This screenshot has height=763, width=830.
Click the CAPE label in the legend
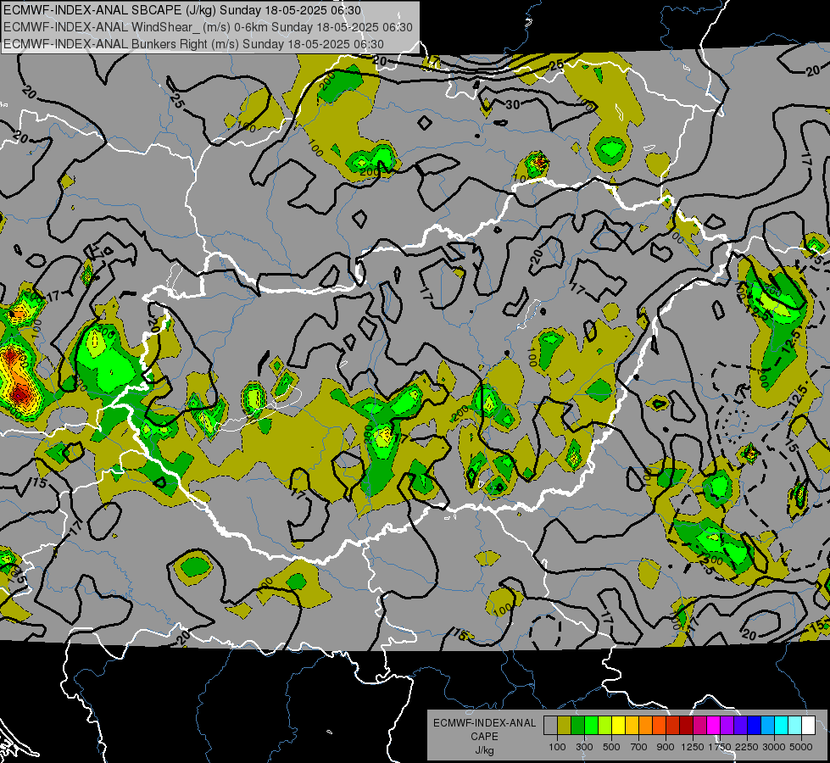(484, 737)
